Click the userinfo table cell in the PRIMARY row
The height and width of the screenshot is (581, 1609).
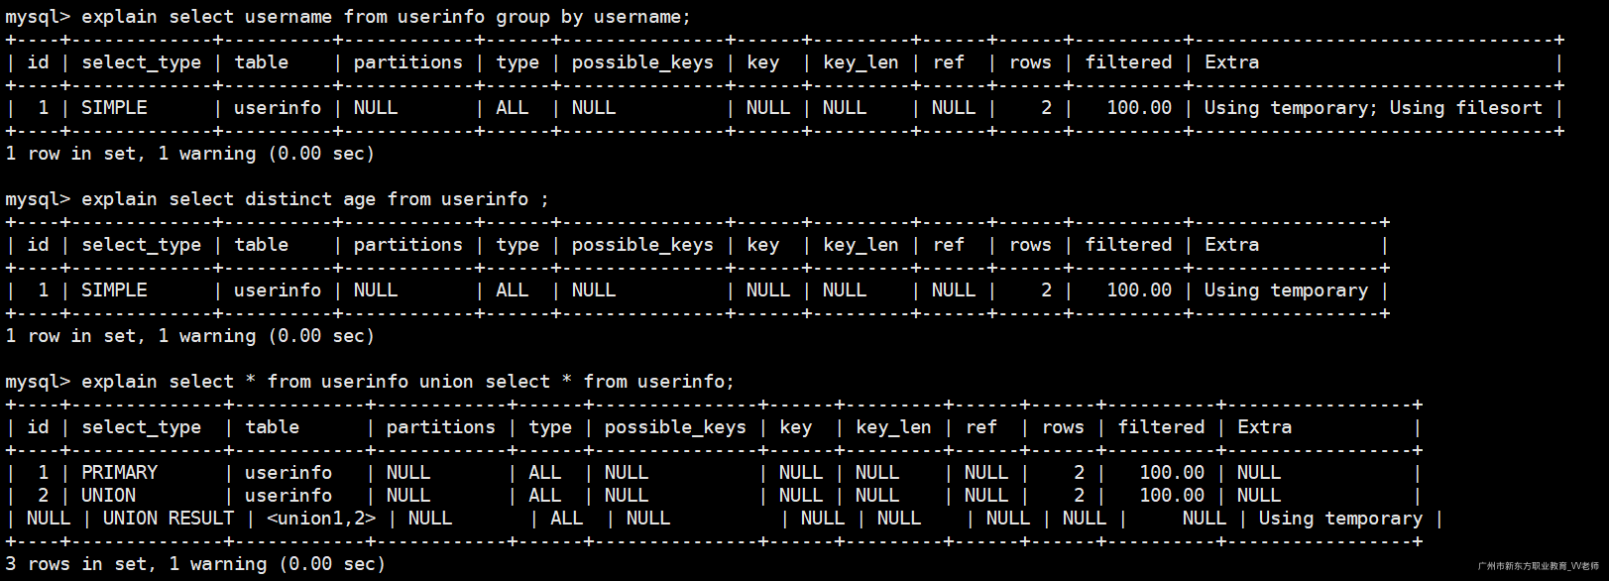[x=288, y=473]
